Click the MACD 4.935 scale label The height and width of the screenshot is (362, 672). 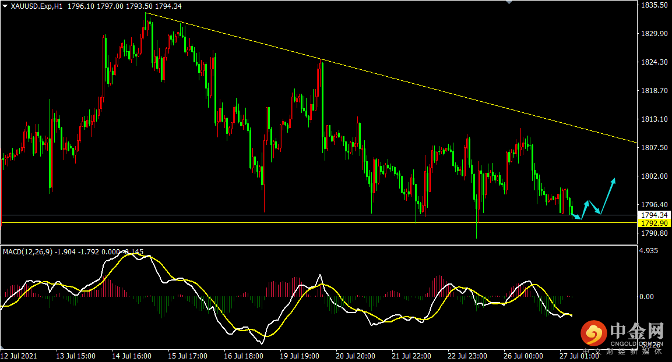pos(649,250)
